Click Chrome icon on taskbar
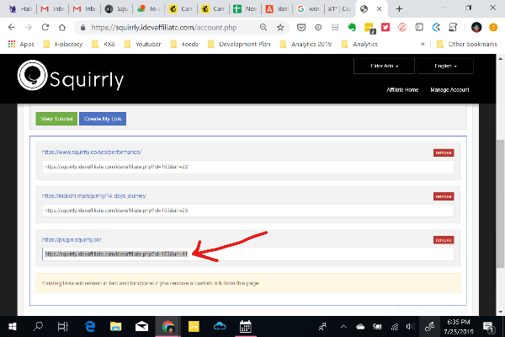Image resolution: width=505 pixels, height=337 pixels. [x=167, y=327]
